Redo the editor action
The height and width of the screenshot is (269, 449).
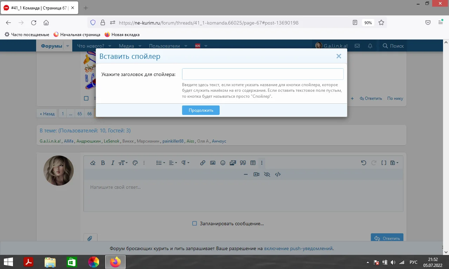[x=374, y=163]
